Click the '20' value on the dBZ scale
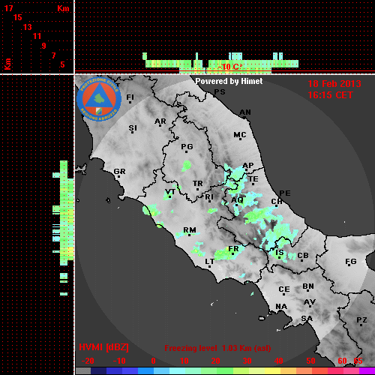 [x=215, y=361]
